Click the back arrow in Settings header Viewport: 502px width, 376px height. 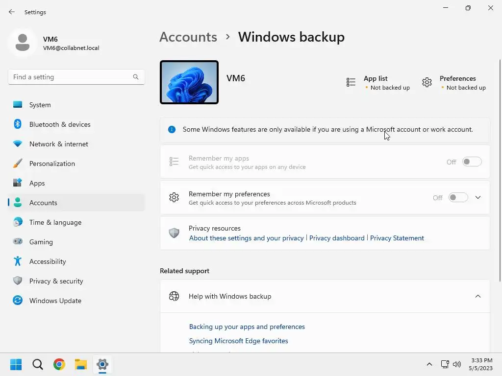12,12
